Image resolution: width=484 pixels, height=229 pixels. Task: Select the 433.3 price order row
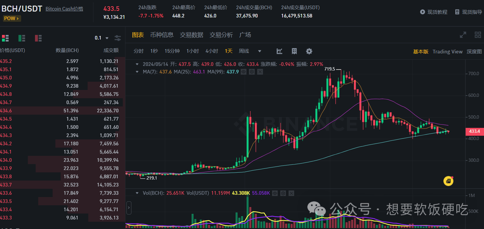pyautogui.click(x=63, y=217)
